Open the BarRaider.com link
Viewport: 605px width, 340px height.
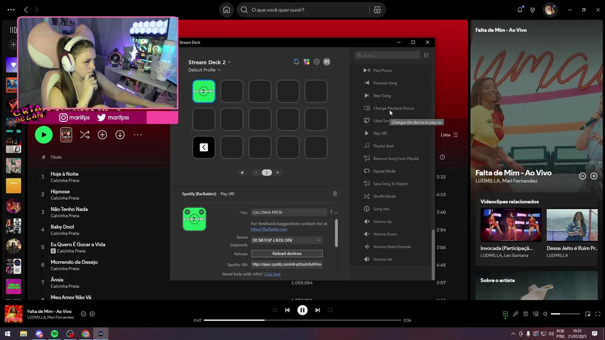(269, 229)
